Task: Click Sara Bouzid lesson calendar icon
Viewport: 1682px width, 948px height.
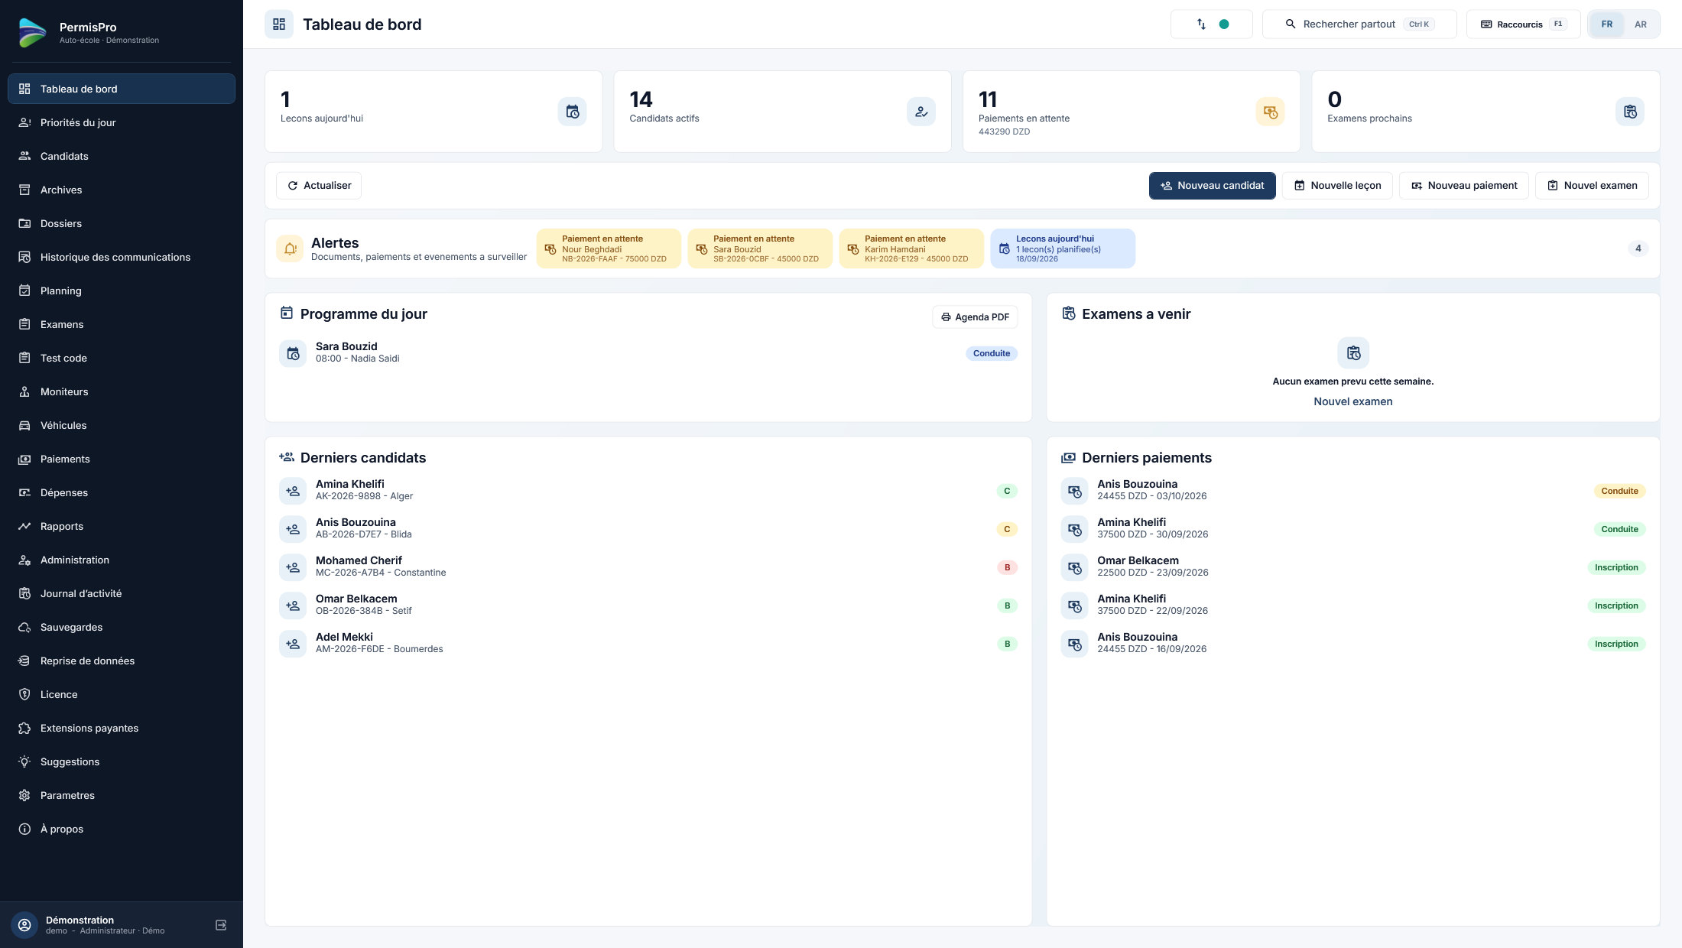Action: (293, 353)
